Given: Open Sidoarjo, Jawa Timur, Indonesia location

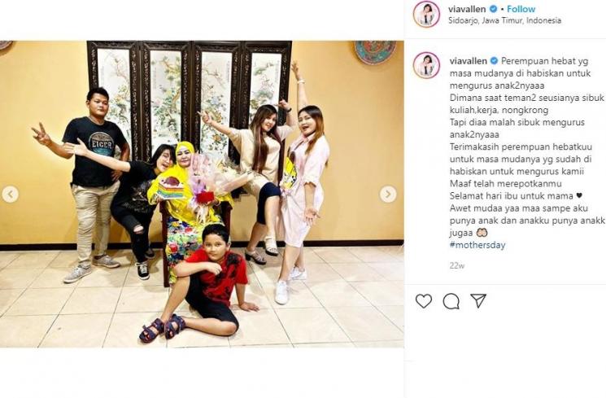Looking at the screenshot, I should coord(505,20).
